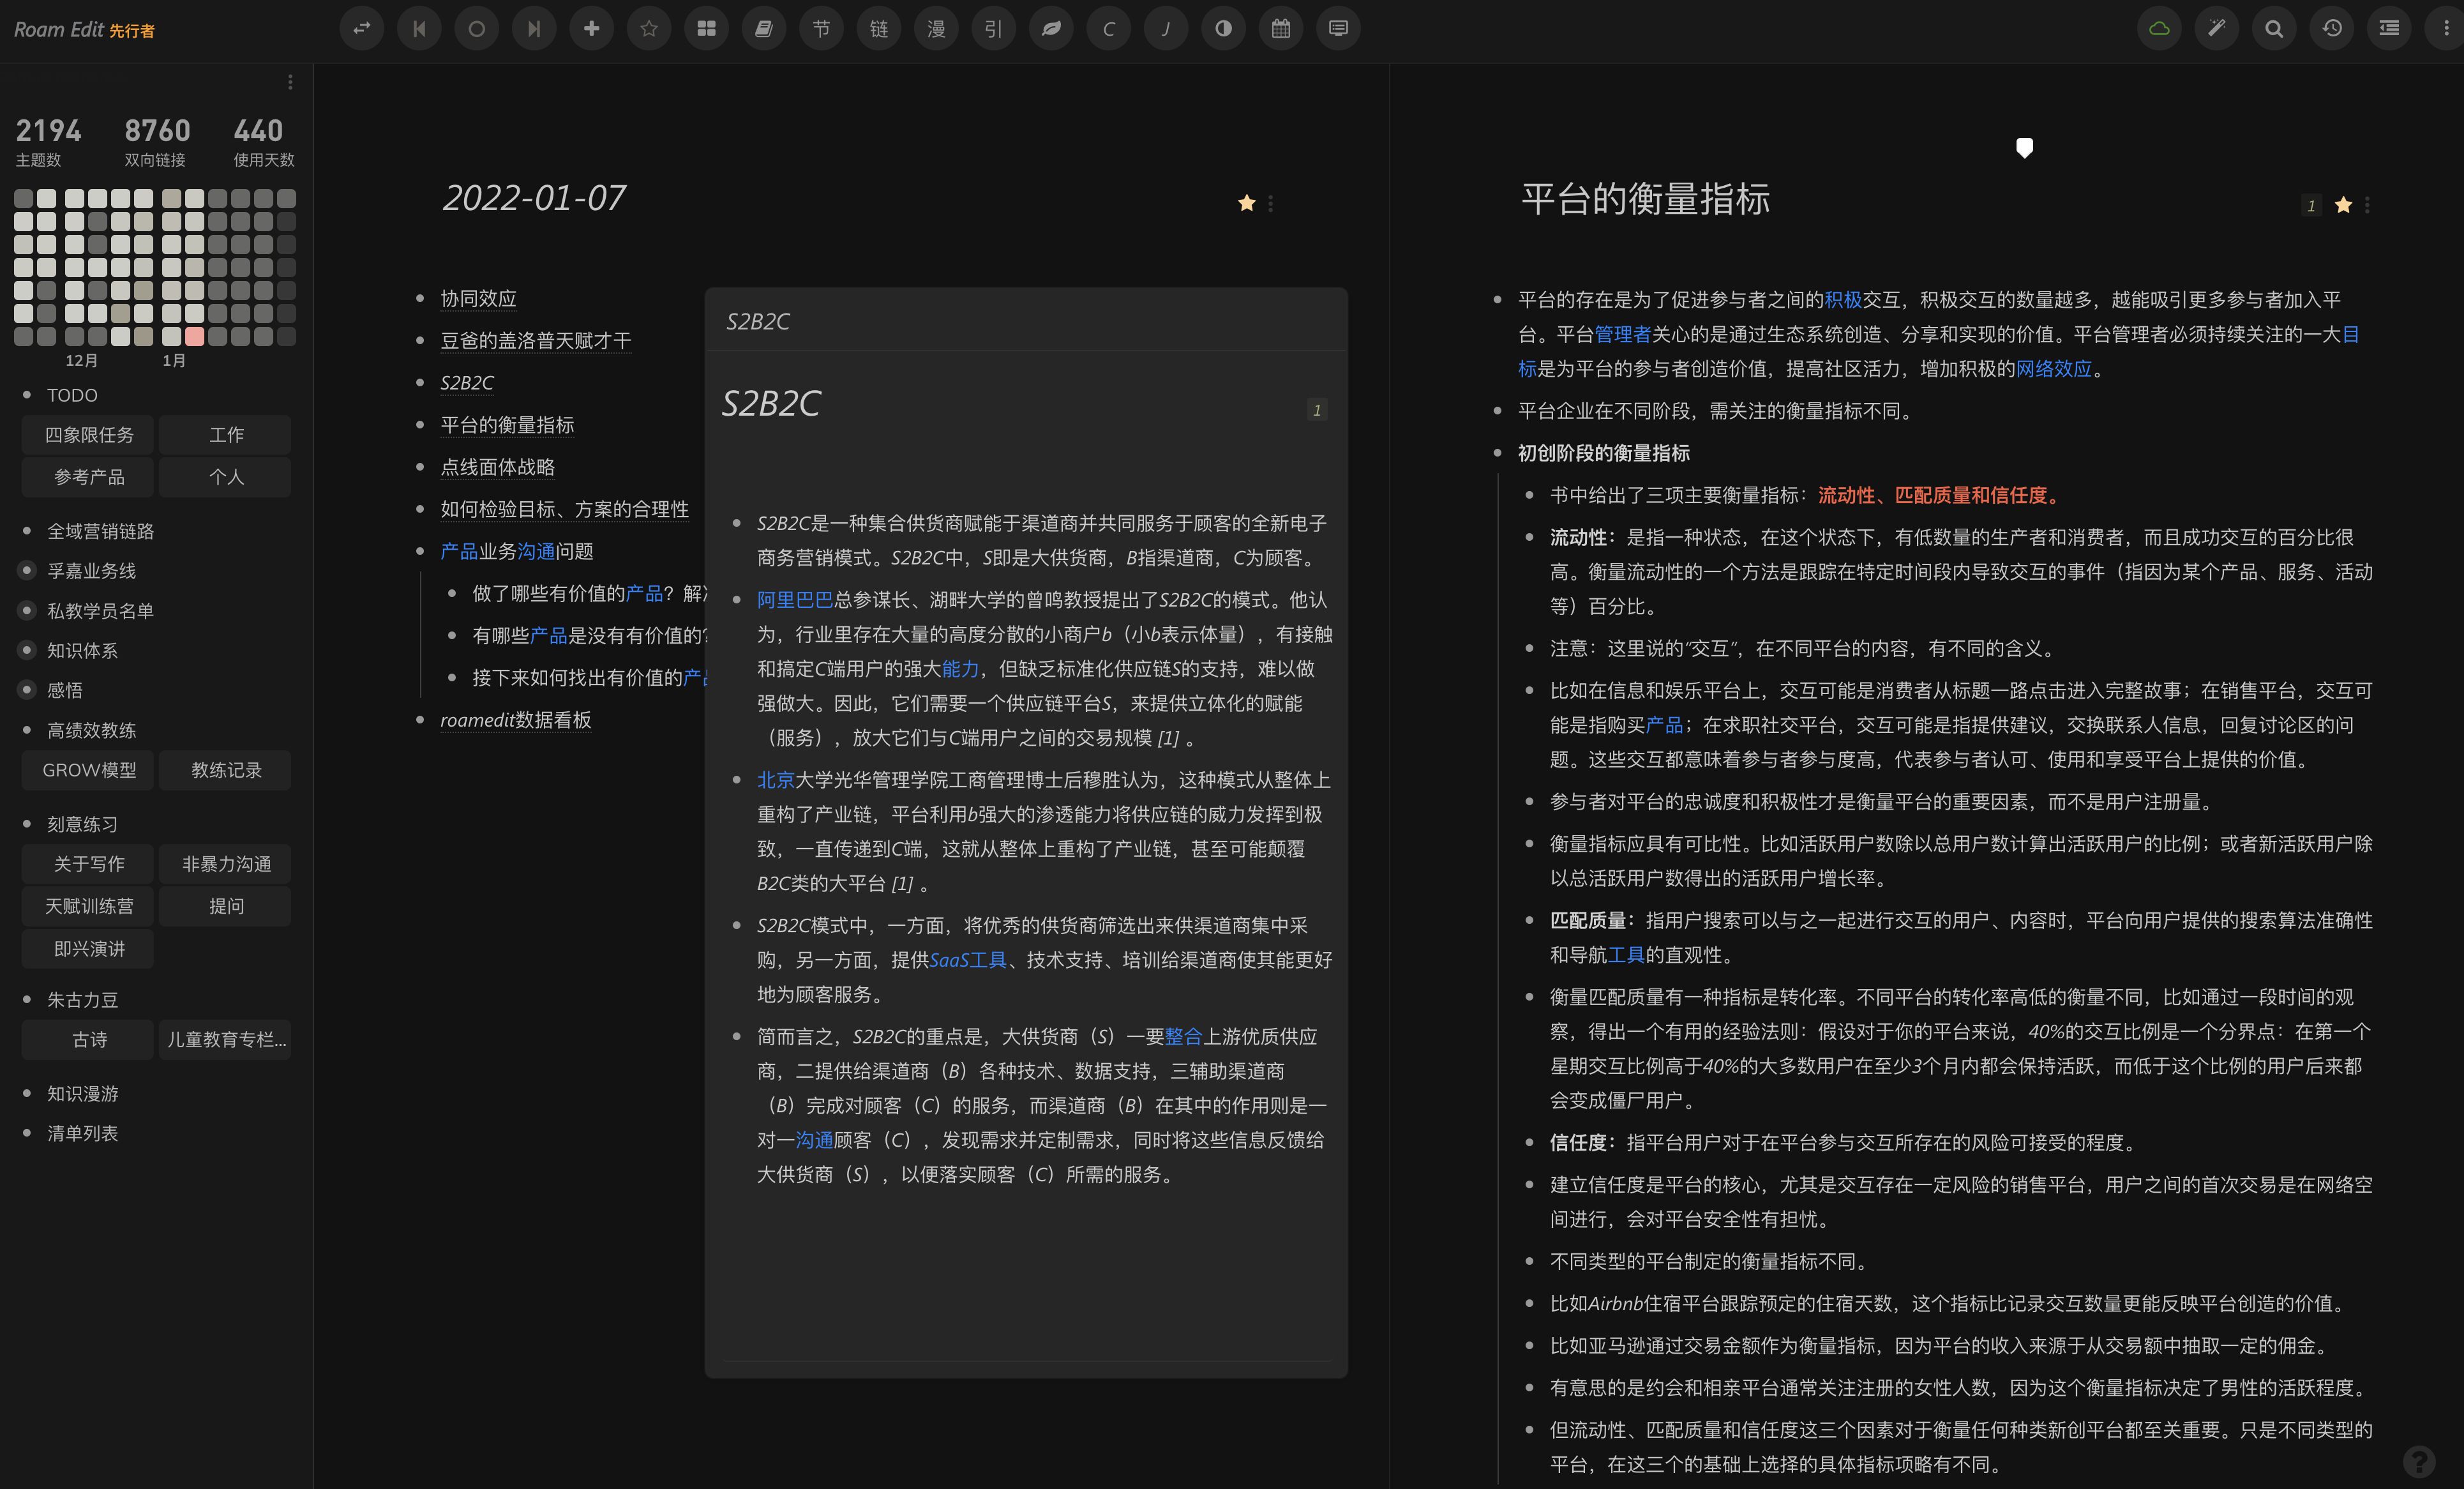The image size is (2464, 1489).
Task: Expand the 孚嘉业务线 sidebar item
Action: [x=27, y=570]
